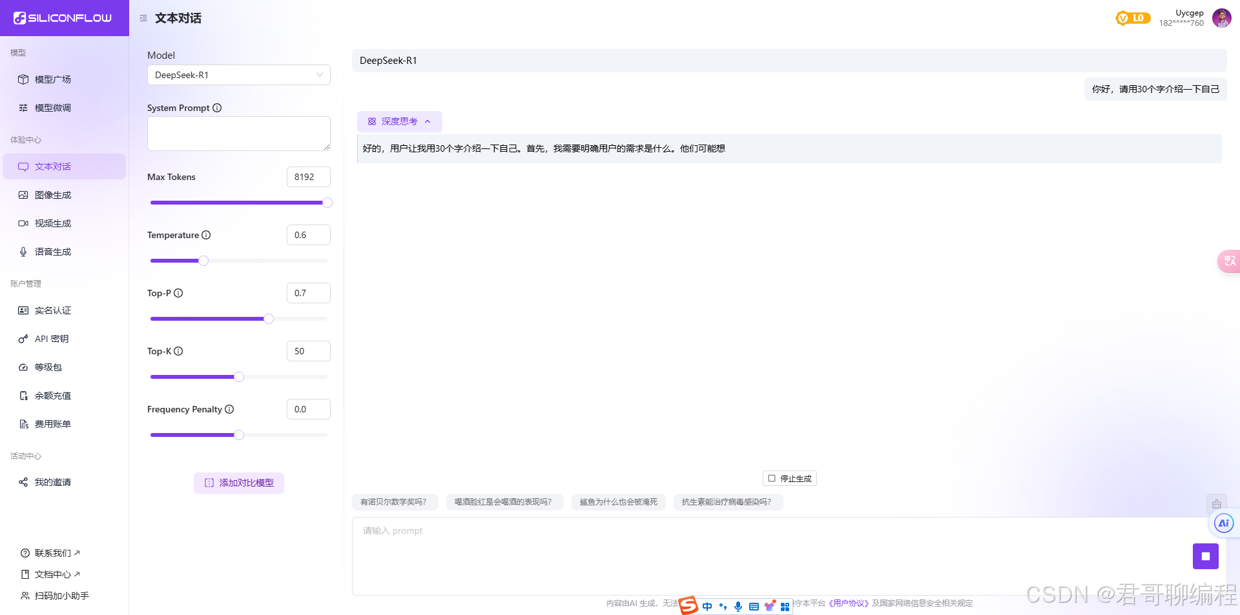Click the Top-P value field
1240x615 pixels.
[x=309, y=293]
